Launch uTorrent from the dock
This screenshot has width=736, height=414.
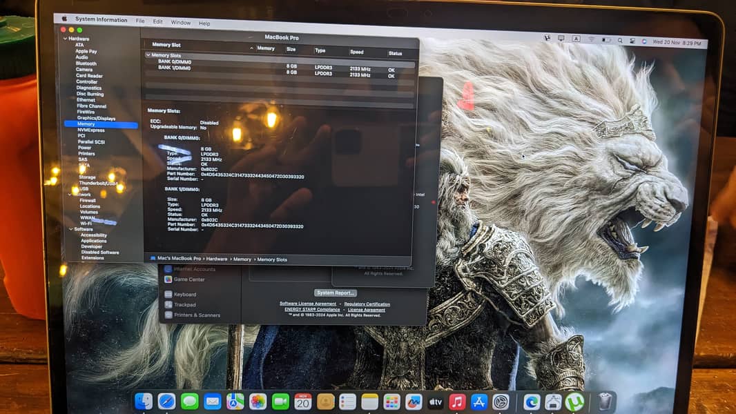pos(574,402)
